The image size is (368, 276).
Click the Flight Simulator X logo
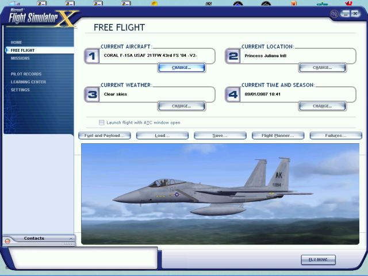[x=41, y=19]
